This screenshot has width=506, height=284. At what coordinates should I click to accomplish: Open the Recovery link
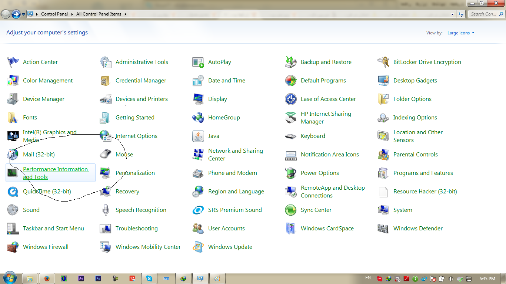(127, 192)
